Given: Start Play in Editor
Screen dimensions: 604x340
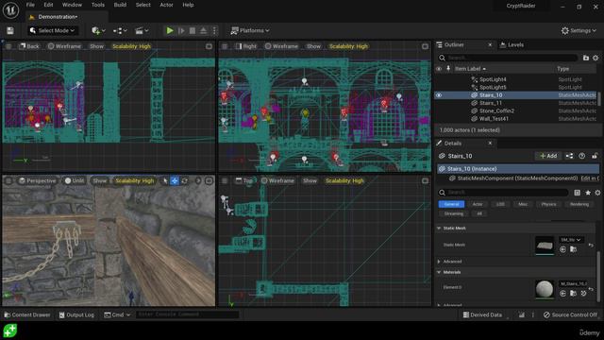Looking at the screenshot, I should pyautogui.click(x=170, y=30).
